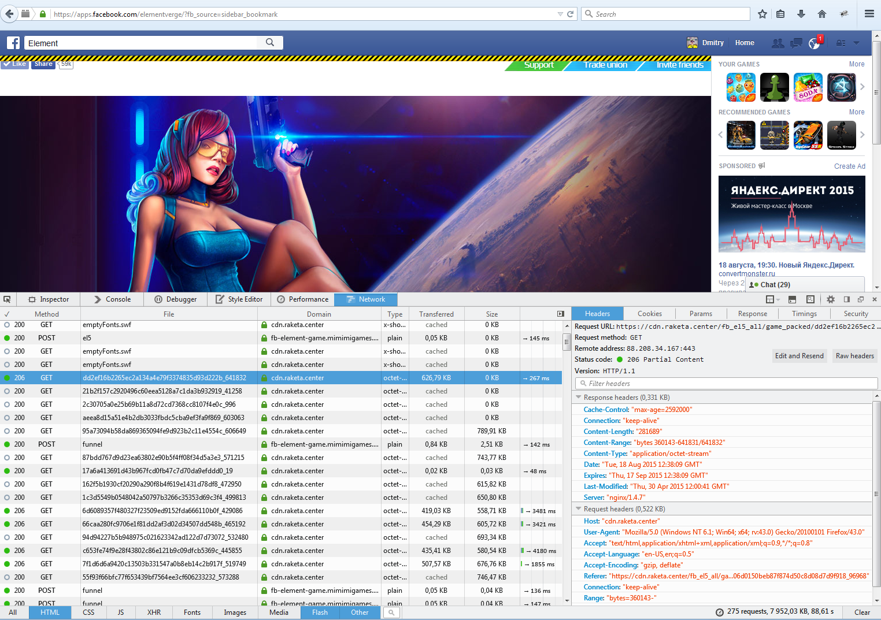Collapse the Request headers section

[579, 508]
